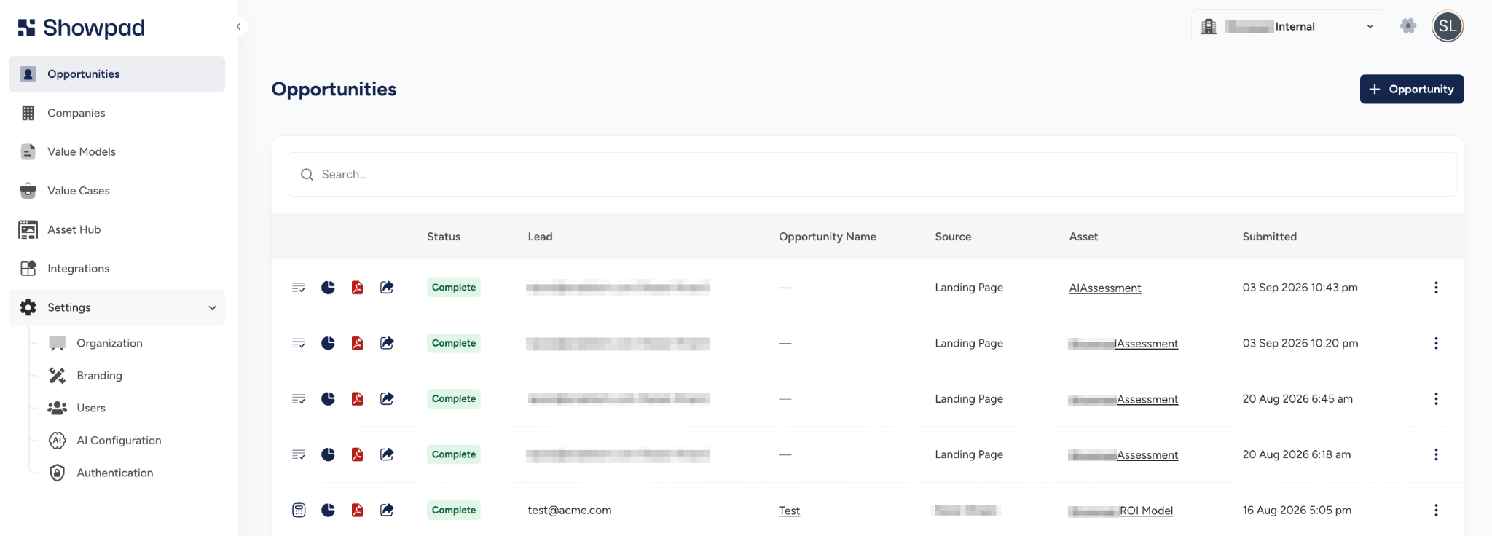Image resolution: width=1492 pixels, height=536 pixels.
Task: Open the AIAssessment asset link
Action: coord(1104,288)
